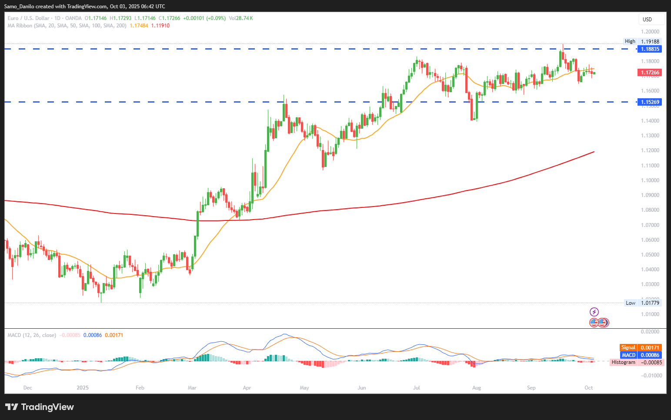Open the USD currency selector

click(651, 19)
